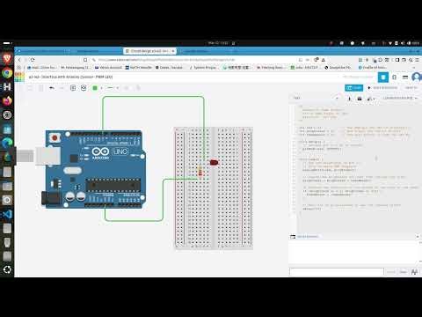The width and height of the screenshot is (422, 317).
Task: Select the blue circuit view icon in header
Action: [x=382, y=77]
